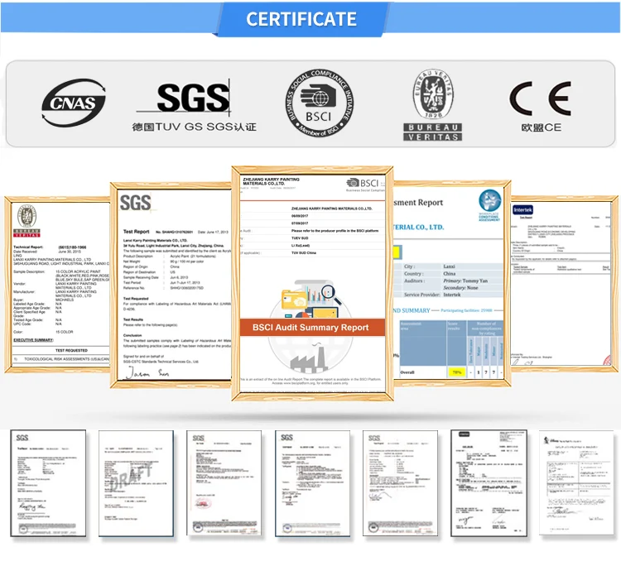The height and width of the screenshot is (571, 621).
Task: Open the fifth SGS document thumbnail with signature
Action: pyautogui.click(x=401, y=482)
